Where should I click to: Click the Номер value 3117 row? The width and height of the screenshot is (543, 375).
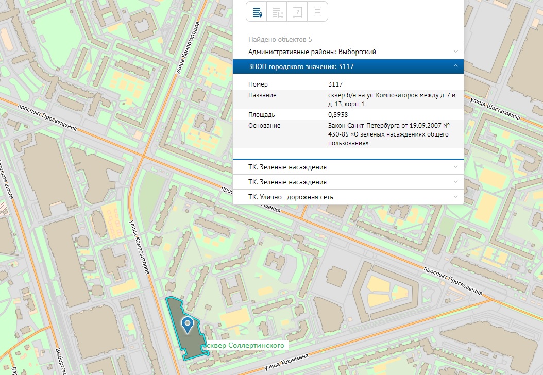pos(335,84)
